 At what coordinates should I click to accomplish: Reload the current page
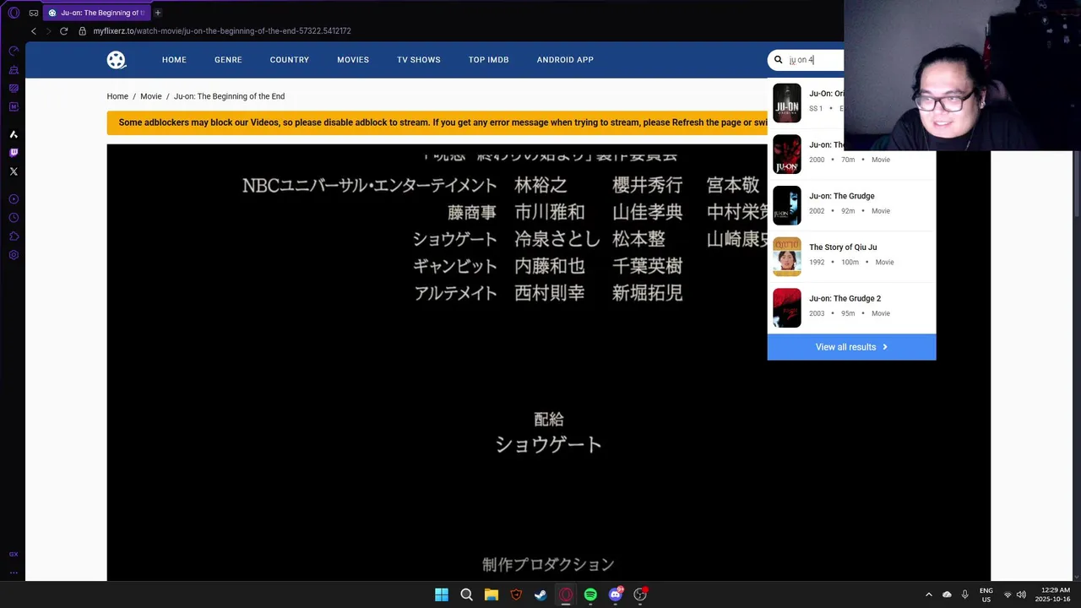click(x=63, y=31)
